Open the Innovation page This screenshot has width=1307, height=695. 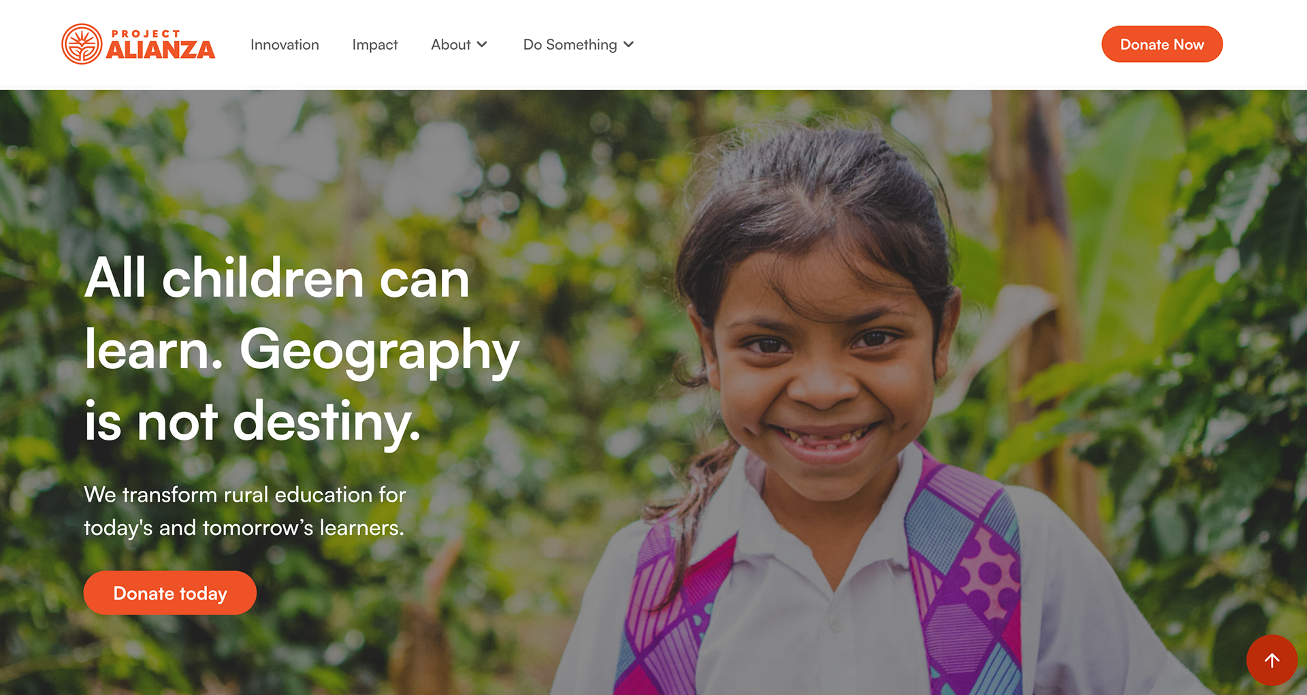click(285, 44)
